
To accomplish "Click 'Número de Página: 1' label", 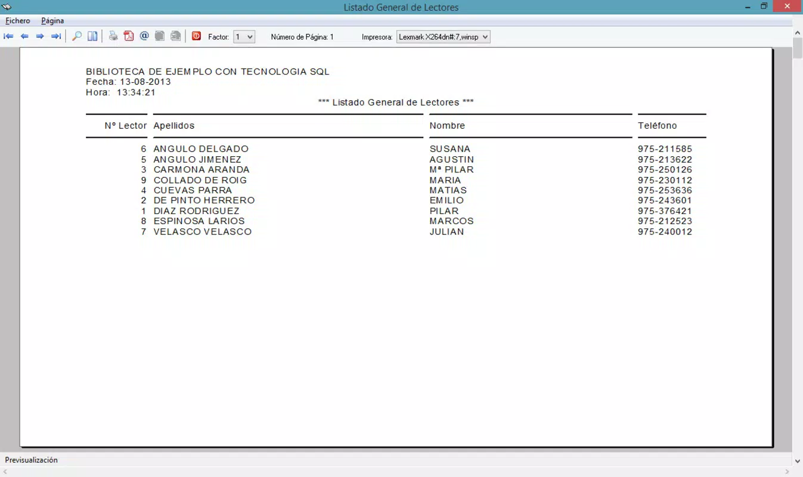I will (302, 37).
